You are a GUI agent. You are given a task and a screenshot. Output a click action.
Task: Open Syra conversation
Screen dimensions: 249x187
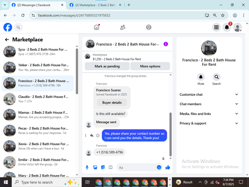(37, 52)
